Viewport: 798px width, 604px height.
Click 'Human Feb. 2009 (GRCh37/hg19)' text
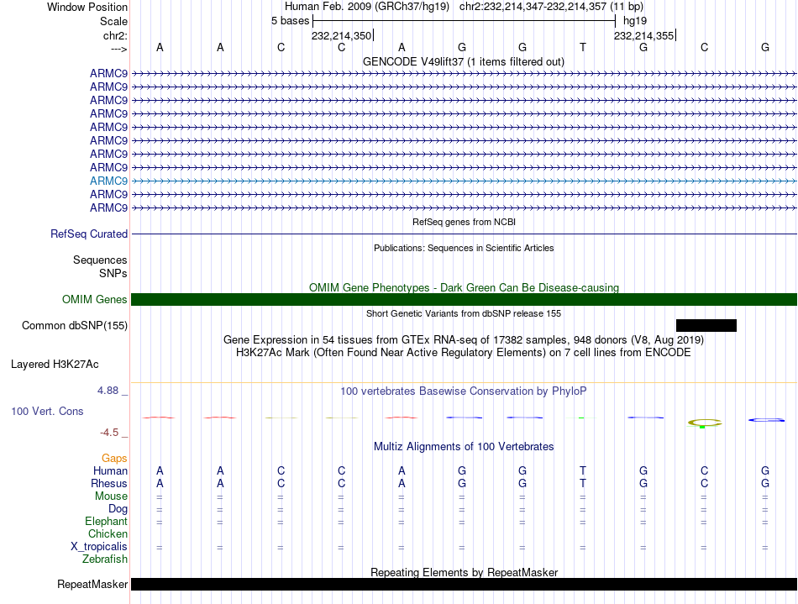tap(367, 7)
